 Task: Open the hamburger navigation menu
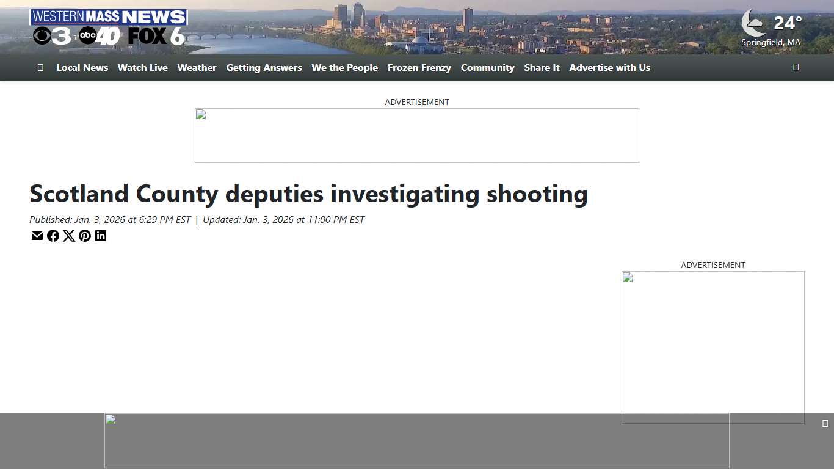tap(40, 67)
